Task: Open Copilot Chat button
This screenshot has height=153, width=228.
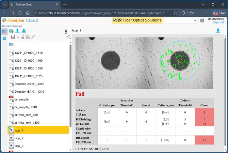Action: coord(219,13)
